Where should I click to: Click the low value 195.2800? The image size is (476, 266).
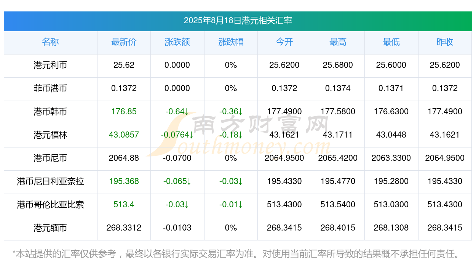pyautogui.click(x=391, y=181)
